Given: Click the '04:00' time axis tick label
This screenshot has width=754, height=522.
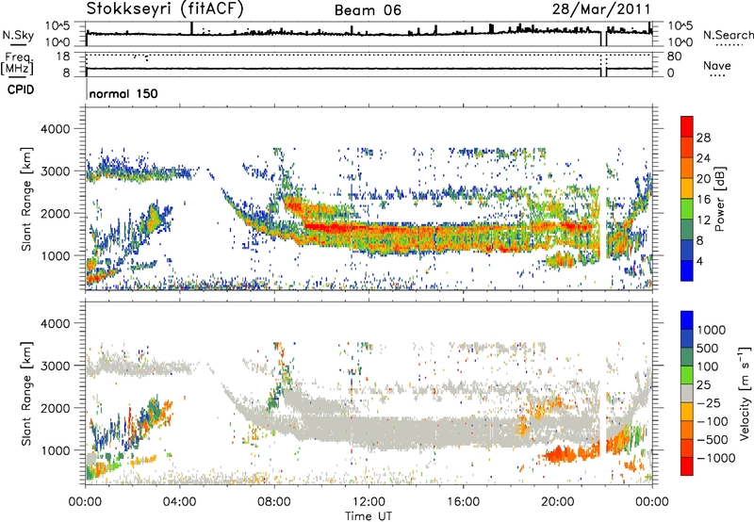Looking at the screenshot, I should tap(179, 502).
